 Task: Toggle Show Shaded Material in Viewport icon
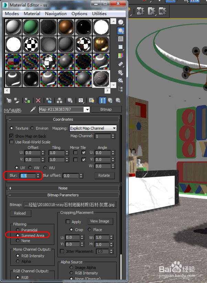pyautogui.click(x=91, y=100)
